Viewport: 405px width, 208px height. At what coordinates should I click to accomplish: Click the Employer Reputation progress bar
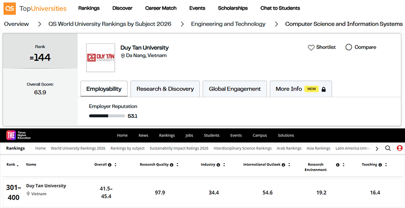pyautogui.click(x=107, y=116)
